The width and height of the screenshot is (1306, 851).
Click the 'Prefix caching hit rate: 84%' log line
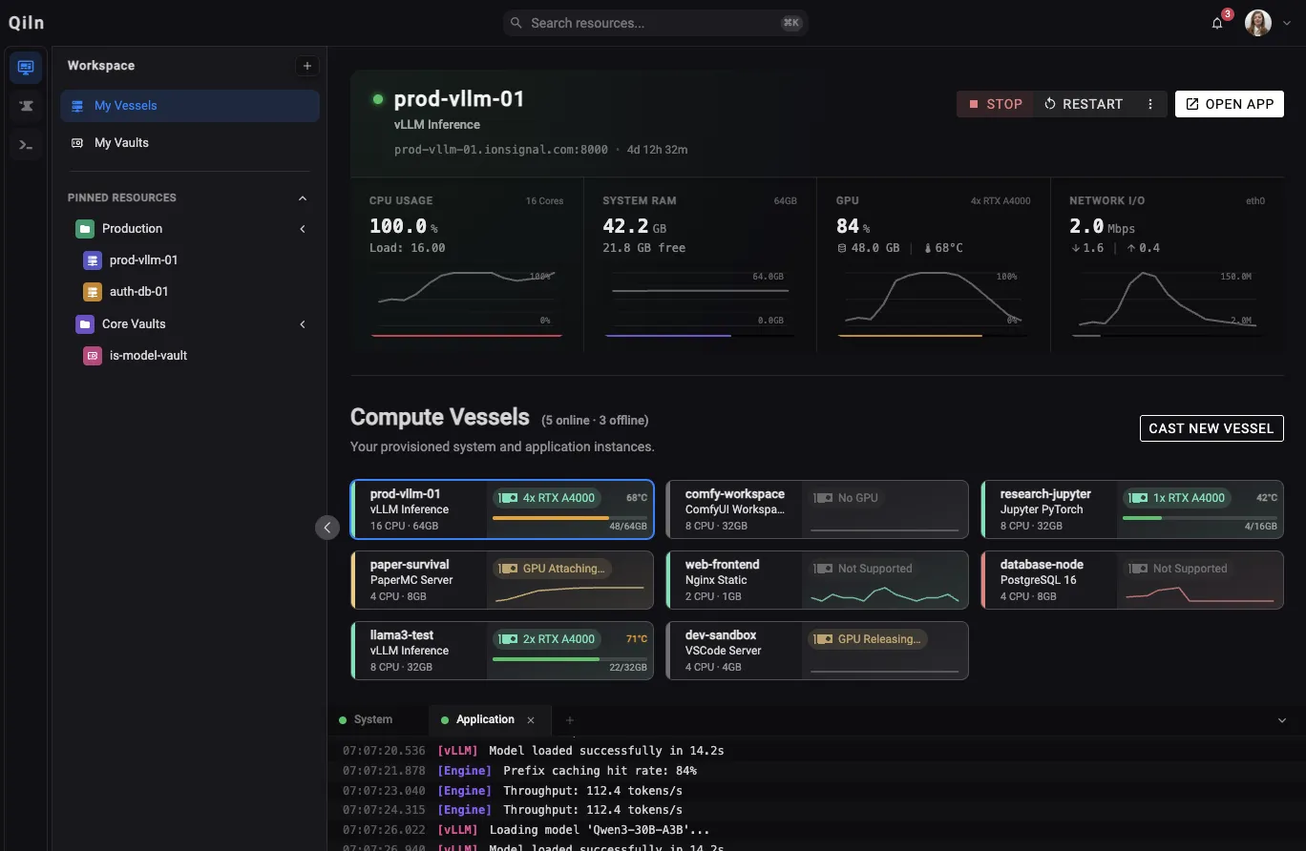pyautogui.click(x=600, y=771)
